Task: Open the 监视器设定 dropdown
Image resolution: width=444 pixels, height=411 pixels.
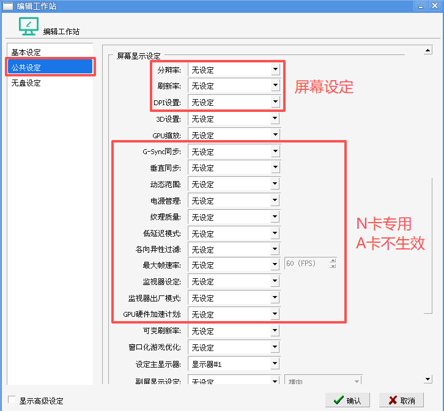Action: pos(234,281)
